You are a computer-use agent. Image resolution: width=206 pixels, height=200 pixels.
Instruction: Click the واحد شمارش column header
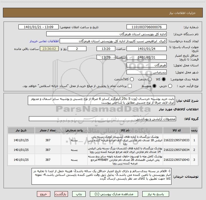pos(74,130)
